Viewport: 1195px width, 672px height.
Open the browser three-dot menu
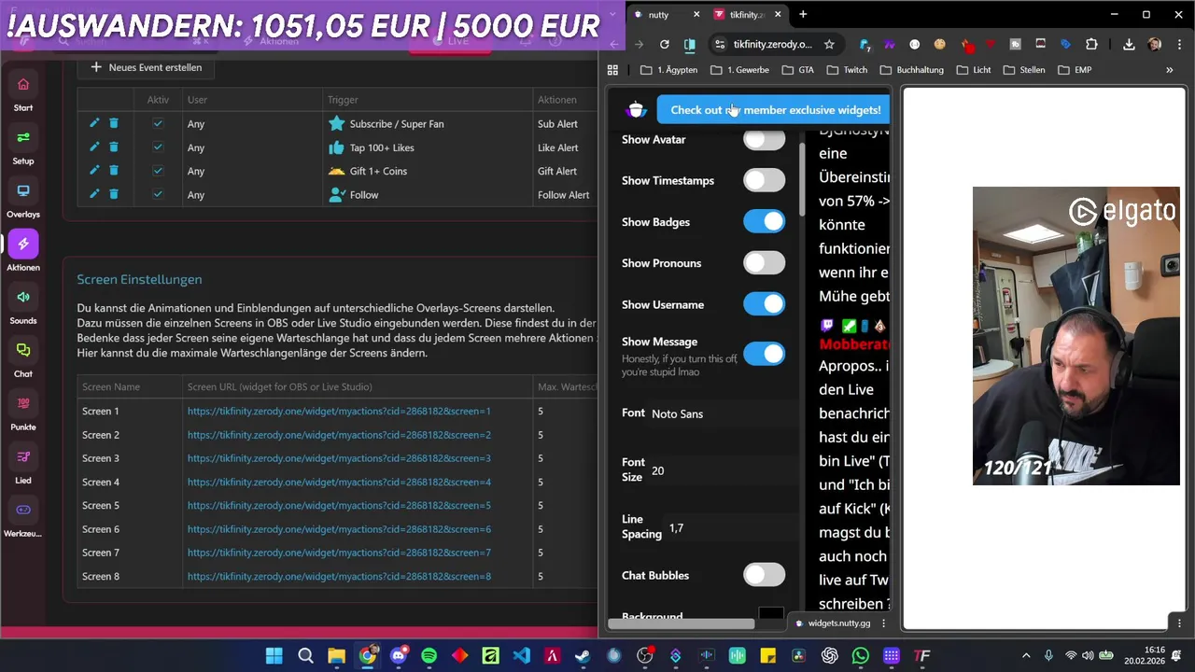1180,44
